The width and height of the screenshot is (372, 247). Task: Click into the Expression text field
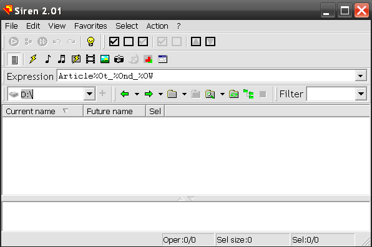(x=206, y=76)
